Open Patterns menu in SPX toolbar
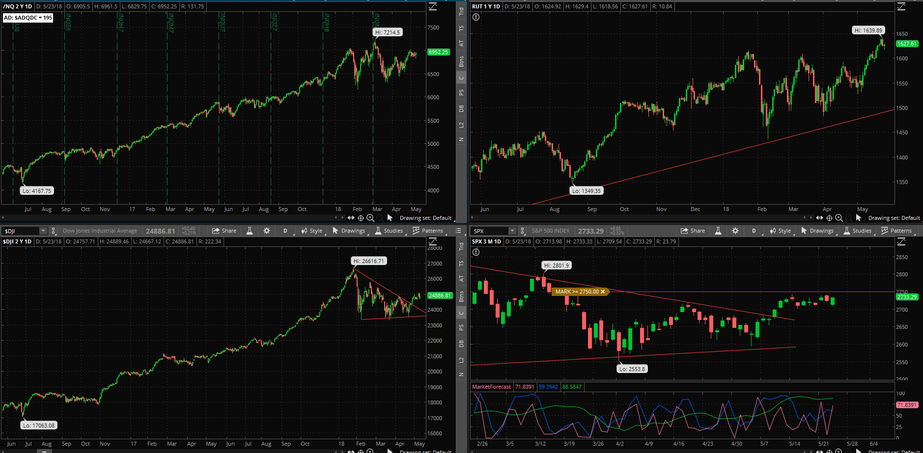The width and height of the screenshot is (923, 453). coord(896,231)
